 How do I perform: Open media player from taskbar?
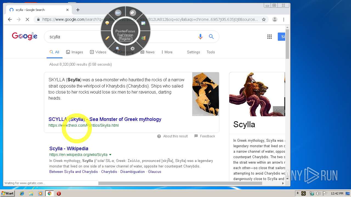[40, 193]
